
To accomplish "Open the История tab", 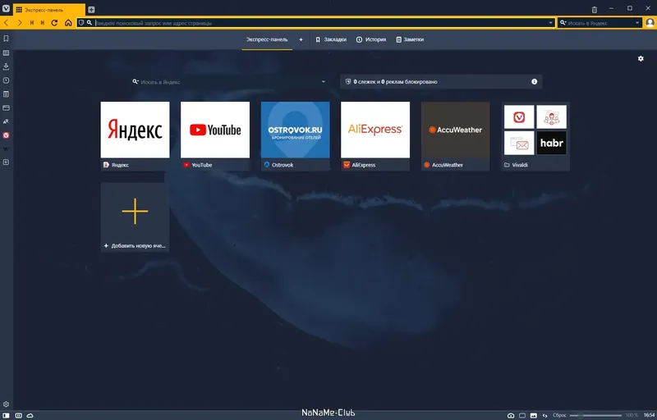I will pyautogui.click(x=371, y=39).
